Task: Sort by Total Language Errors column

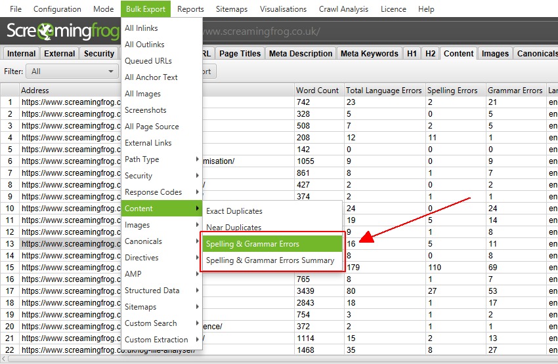Action: (383, 91)
